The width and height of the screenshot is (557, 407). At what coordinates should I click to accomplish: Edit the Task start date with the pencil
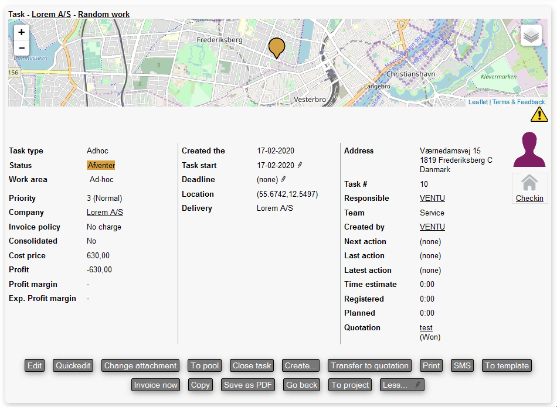300,166
